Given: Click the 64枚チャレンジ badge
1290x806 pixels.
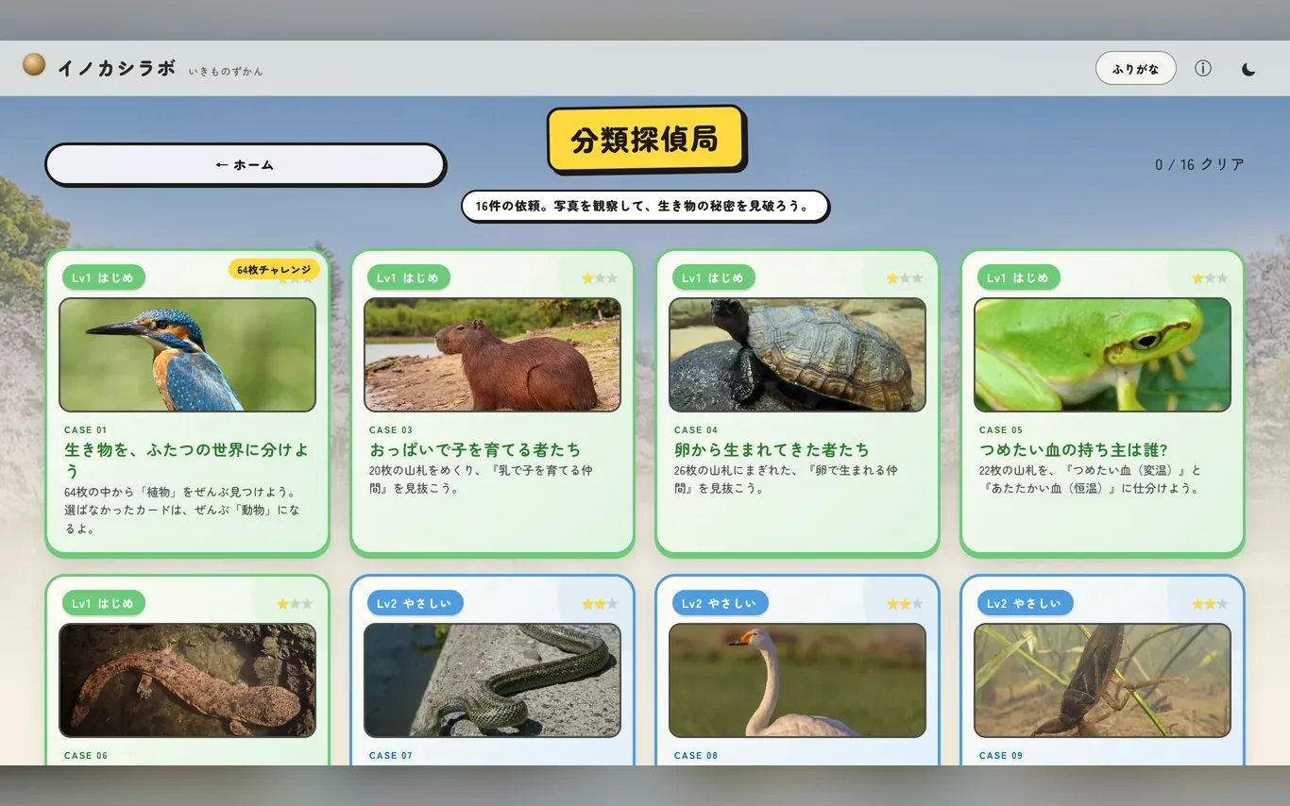Looking at the screenshot, I should click(274, 269).
